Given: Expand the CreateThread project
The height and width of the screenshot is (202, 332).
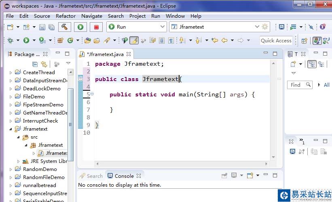Looking at the screenshot, I should coord(11,73).
